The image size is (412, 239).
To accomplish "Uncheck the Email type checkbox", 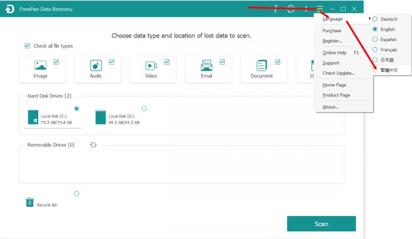I will [x=222, y=62].
